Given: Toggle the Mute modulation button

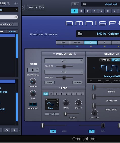Looking at the screenshot, I should (50, 83).
